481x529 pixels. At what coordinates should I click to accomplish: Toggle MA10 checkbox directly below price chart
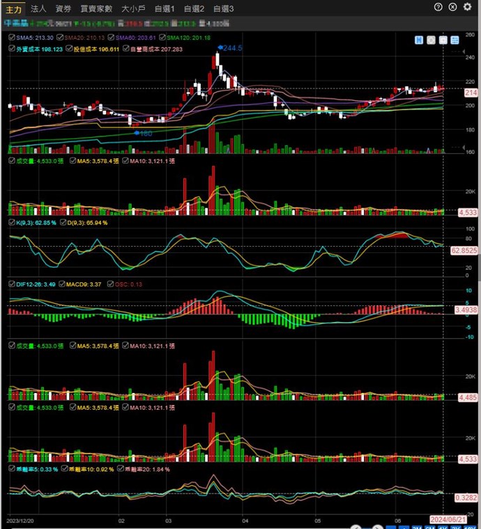coord(125,160)
